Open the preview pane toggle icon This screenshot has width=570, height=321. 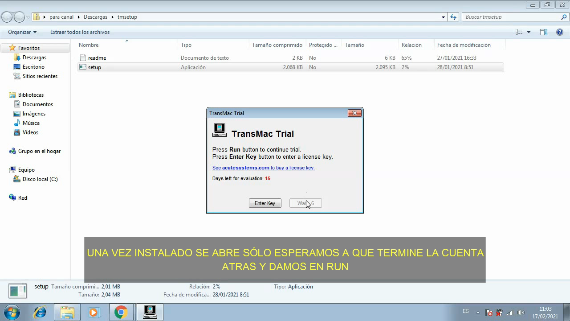coord(544,32)
